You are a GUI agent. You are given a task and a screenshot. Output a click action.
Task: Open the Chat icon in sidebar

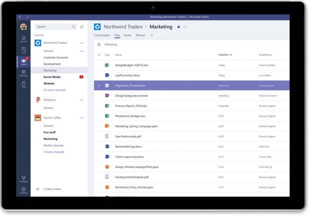(x=23, y=50)
